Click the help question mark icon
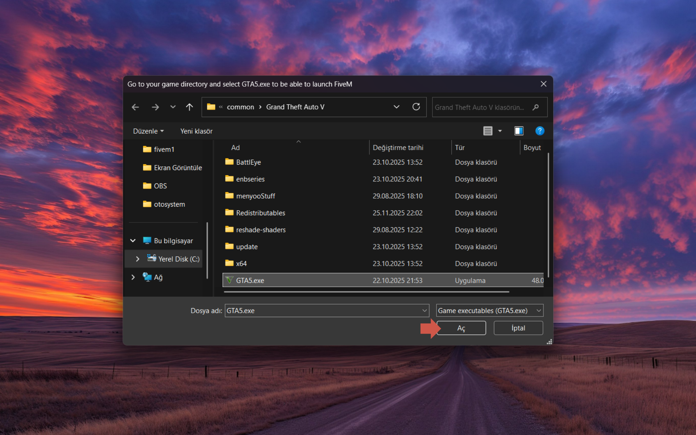Image resolution: width=696 pixels, height=435 pixels. (x=539, y=131)
